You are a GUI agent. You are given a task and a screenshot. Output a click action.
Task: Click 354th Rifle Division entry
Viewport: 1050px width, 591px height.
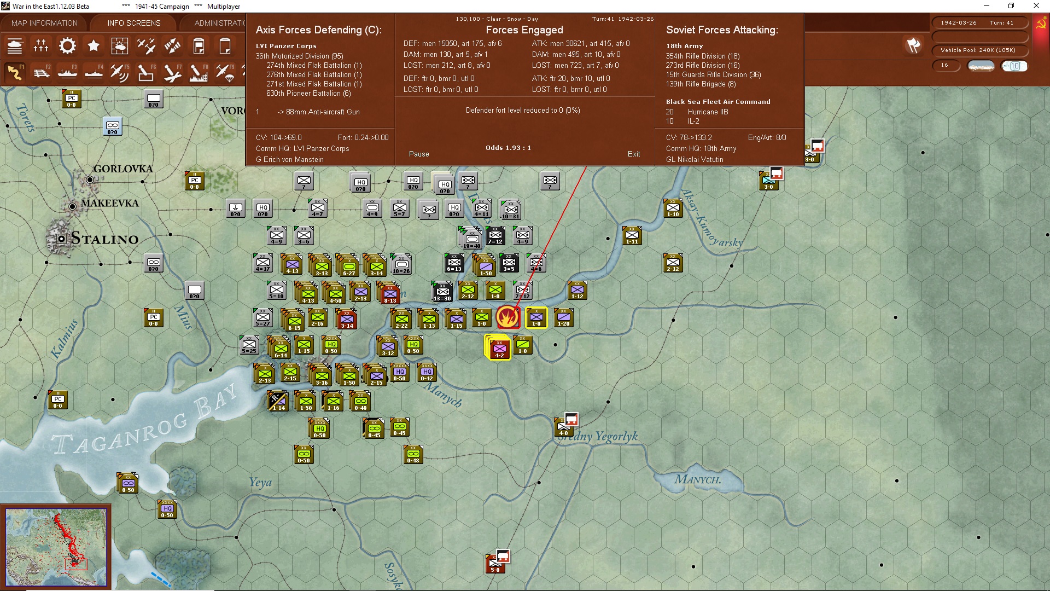[x=703, y=56]
